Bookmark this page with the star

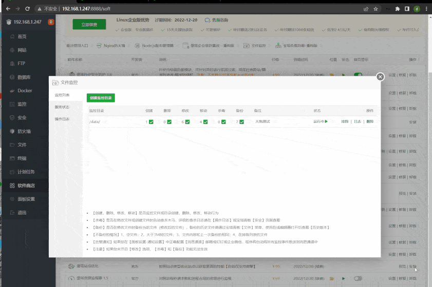pyautogui.click(x=375, y=9)
